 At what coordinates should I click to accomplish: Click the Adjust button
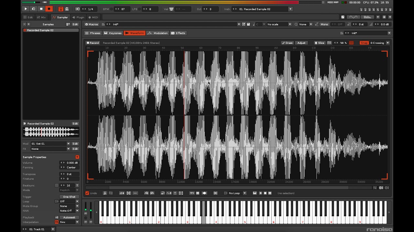point(301,43)
